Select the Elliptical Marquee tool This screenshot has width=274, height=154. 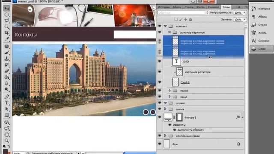pos(7,15)
